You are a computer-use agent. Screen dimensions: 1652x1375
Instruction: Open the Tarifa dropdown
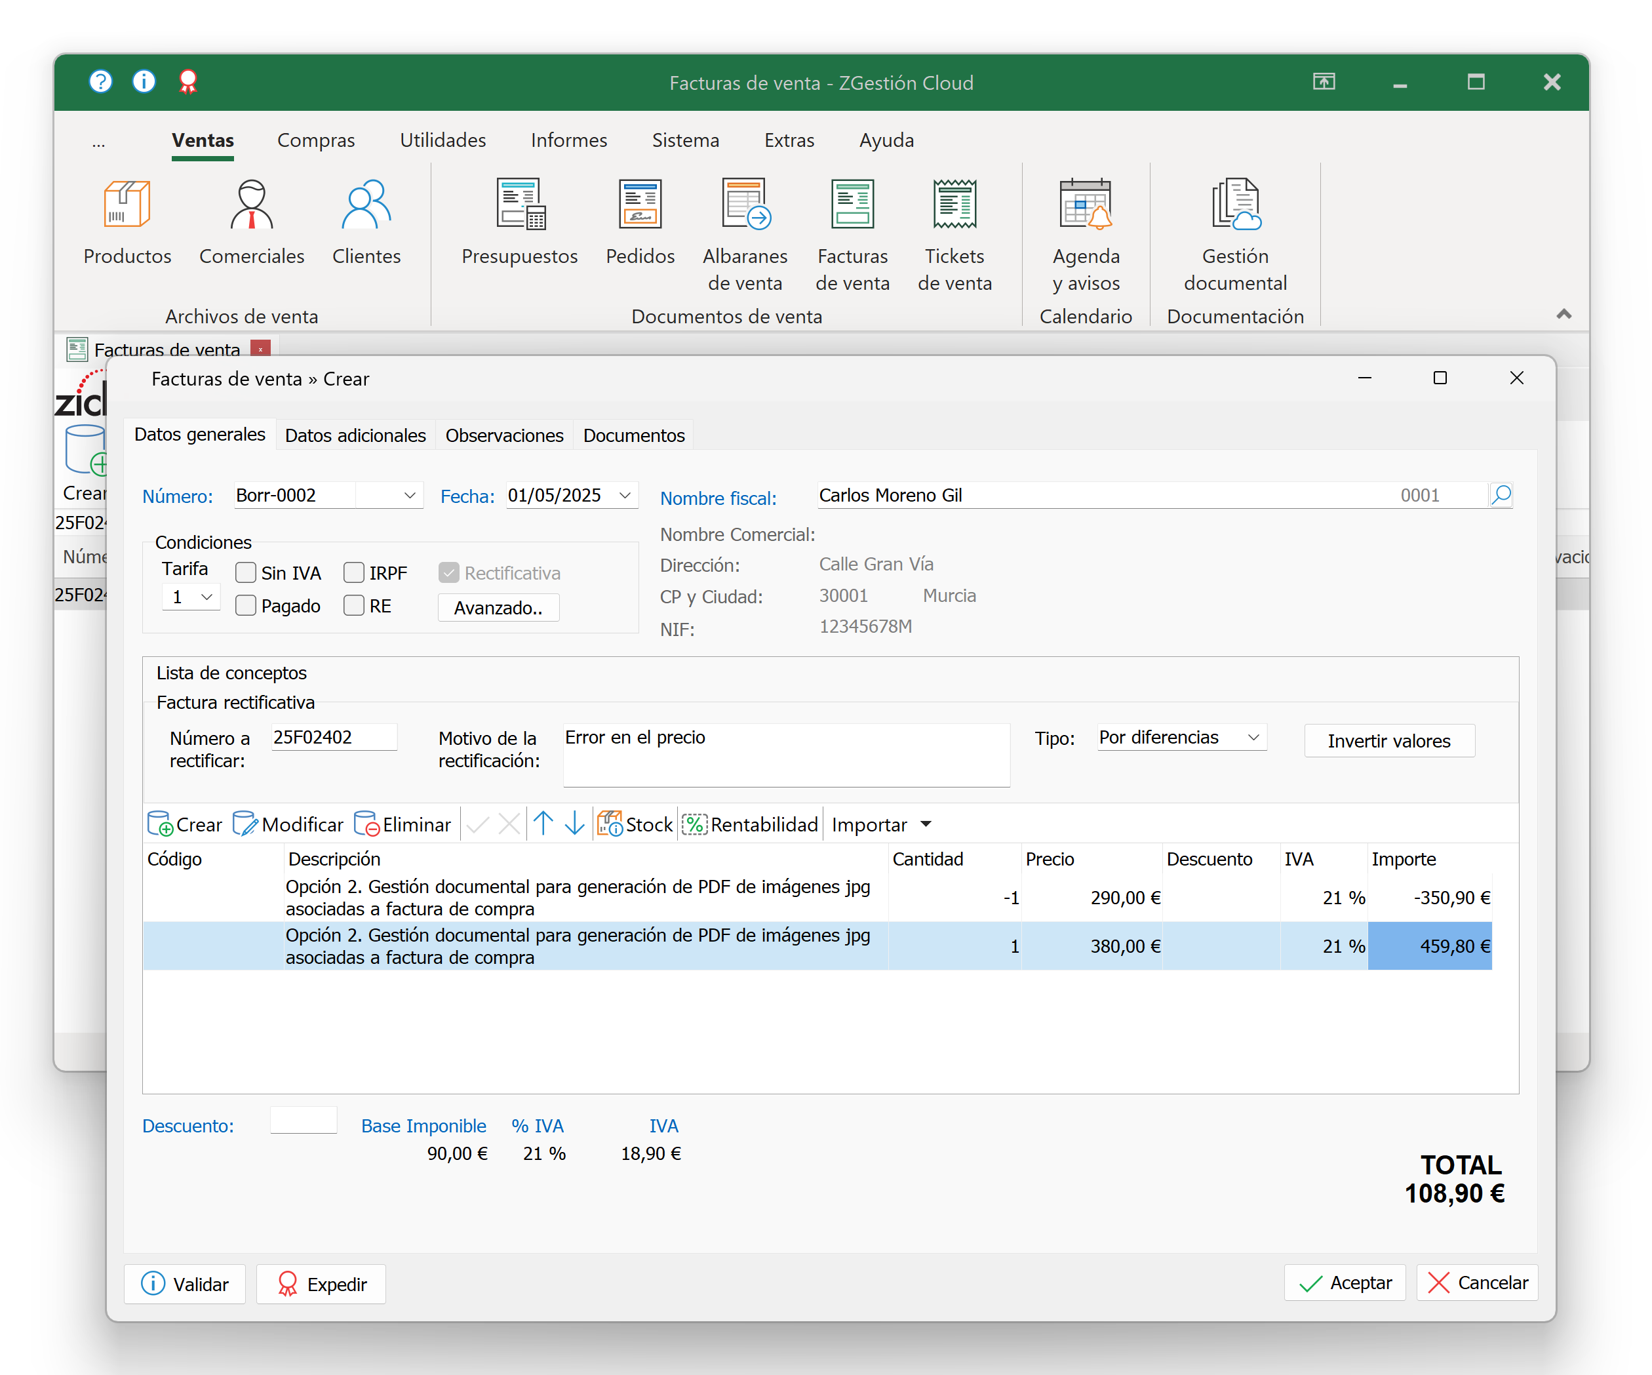207,597
